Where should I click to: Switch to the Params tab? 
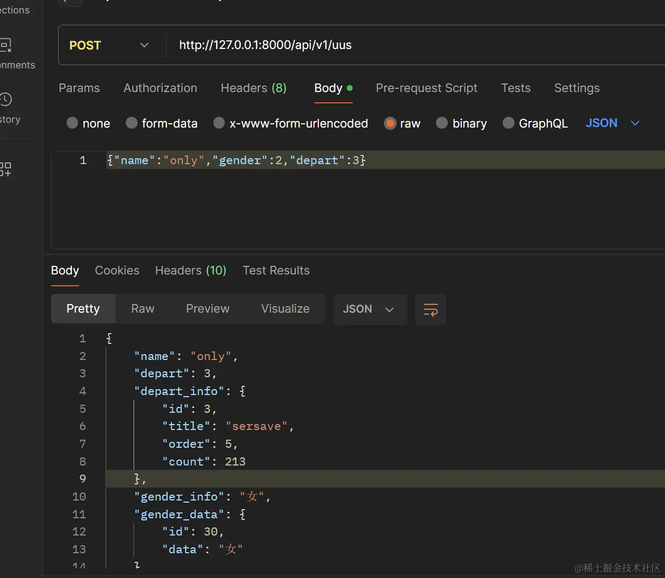pyautogui.click(x=79, y=88)
